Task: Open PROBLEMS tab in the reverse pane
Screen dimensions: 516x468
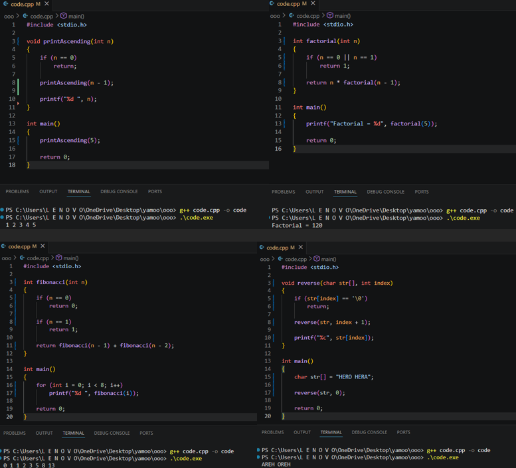Action: tap(272, 432)
